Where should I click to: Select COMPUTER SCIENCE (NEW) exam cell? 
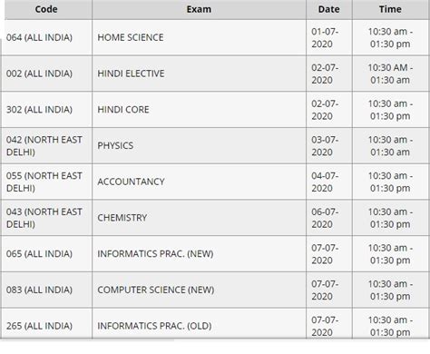click(x=199, y=290)
